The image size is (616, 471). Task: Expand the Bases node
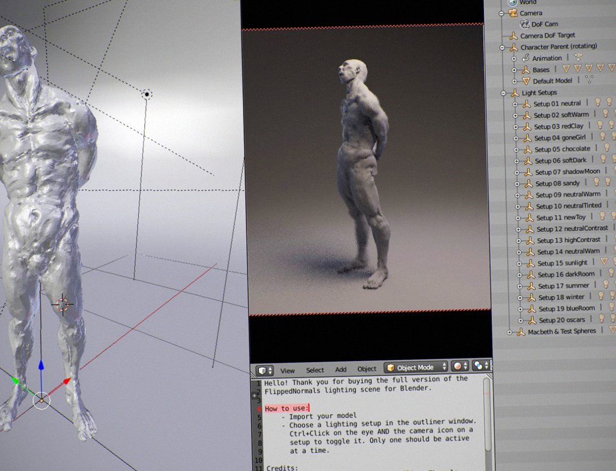[514, 70]
